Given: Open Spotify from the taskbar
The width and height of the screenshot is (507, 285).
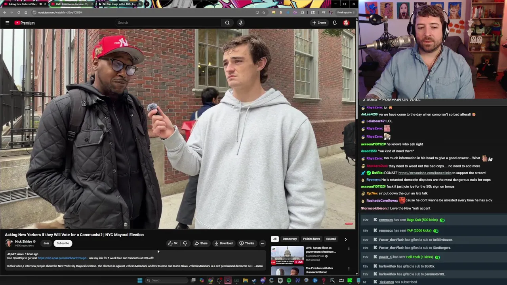Looking at the screenshot, I should pos(289,280).
